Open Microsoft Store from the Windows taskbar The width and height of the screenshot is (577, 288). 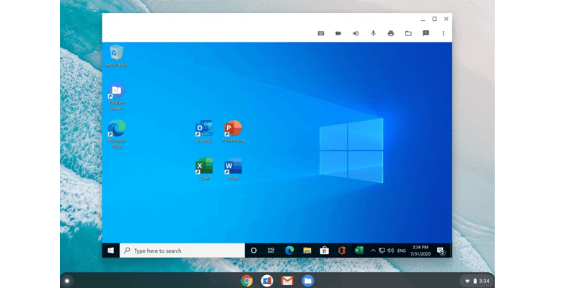pos(325,251)
